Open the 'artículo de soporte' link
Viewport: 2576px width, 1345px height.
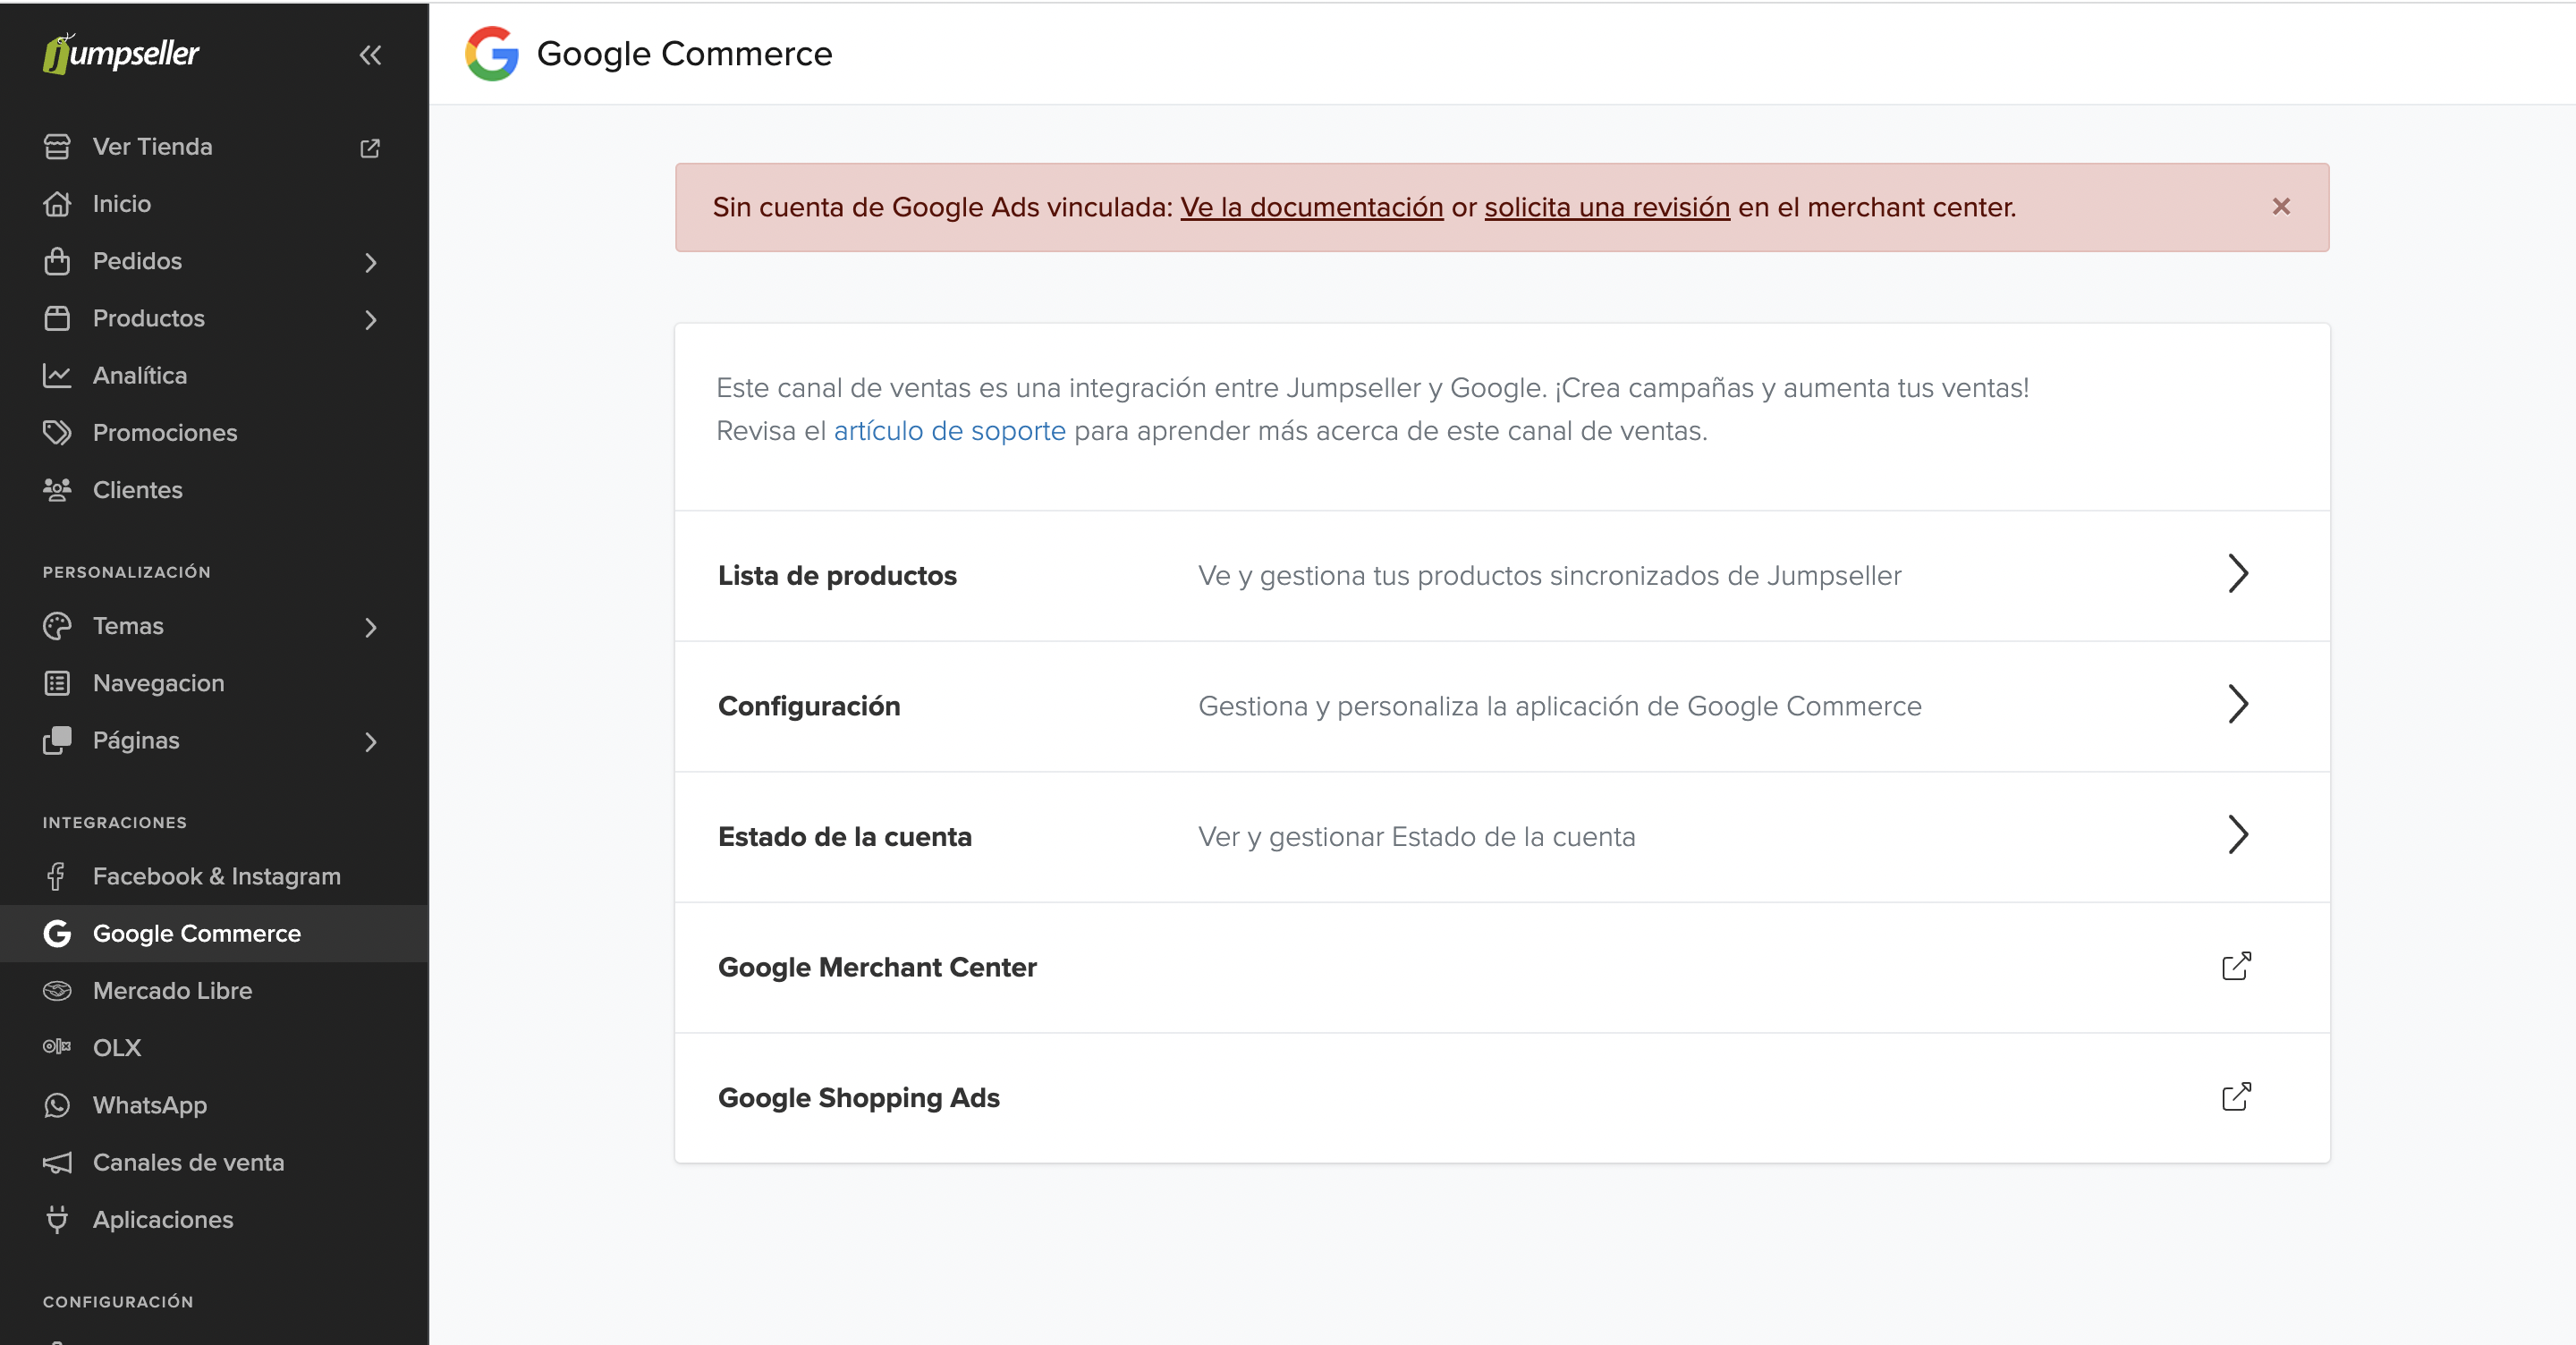[x=950, y=431]
